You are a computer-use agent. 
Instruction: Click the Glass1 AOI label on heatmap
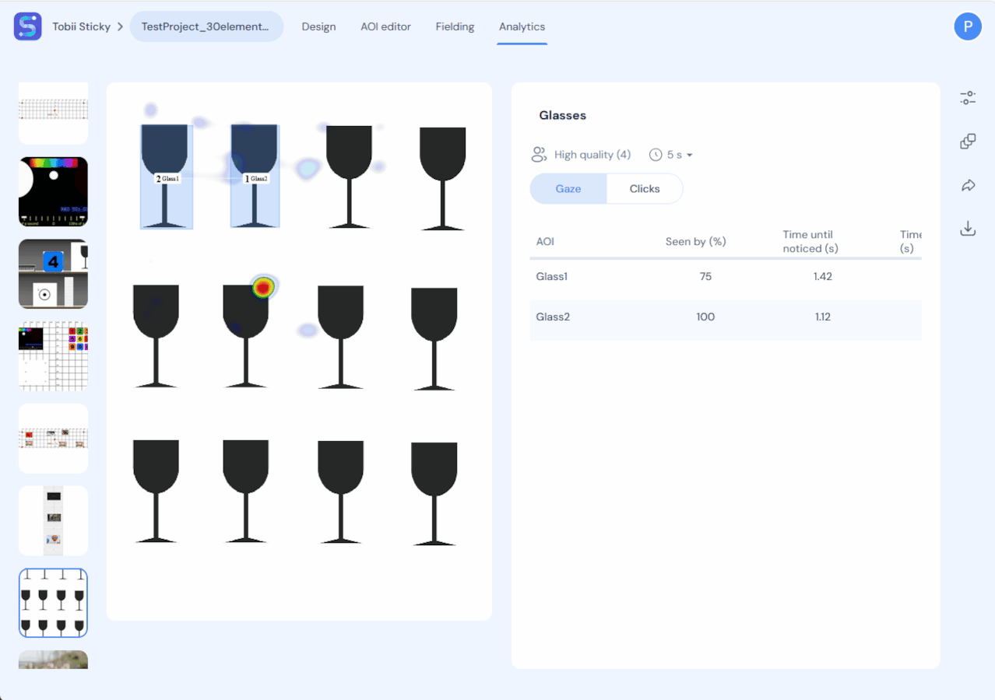point(168,178)
